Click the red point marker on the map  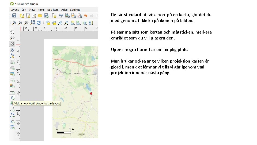pos(91,93)
